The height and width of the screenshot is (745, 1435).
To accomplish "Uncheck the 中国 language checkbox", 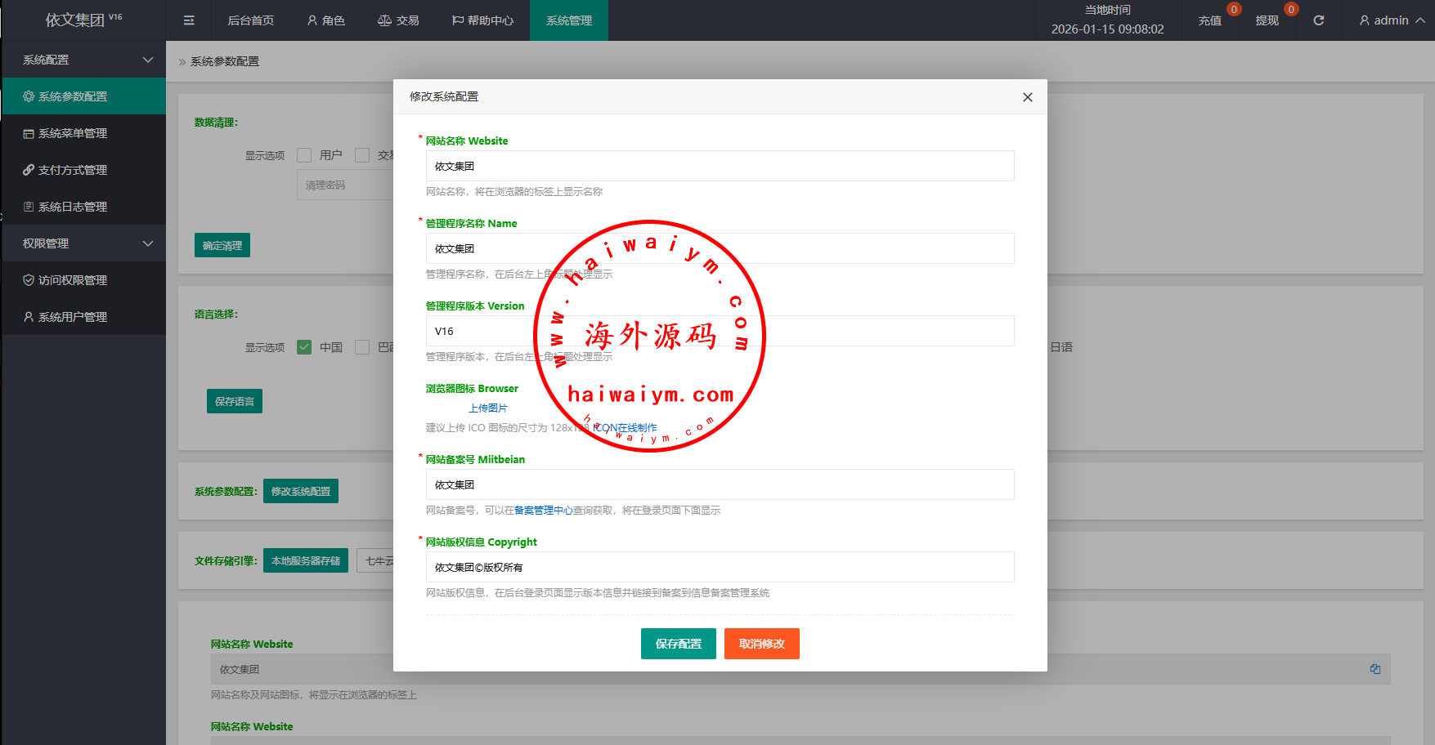I will (x=304, y=347).
